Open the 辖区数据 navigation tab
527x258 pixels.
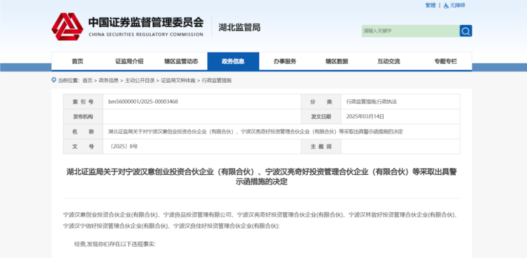[337, 61]
